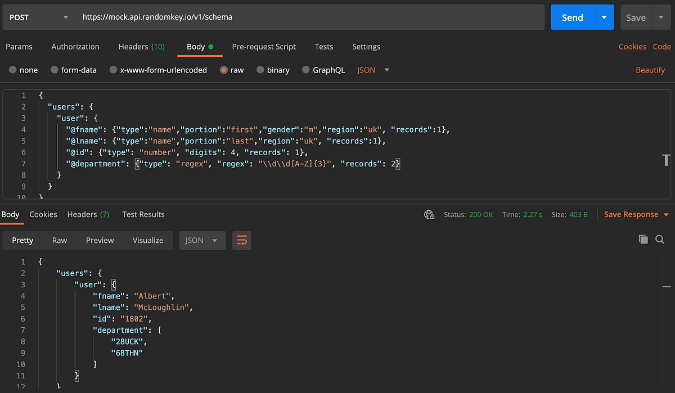Switch response view to Raw
This screenshot has width=675, height=393.
click(60, 240)
